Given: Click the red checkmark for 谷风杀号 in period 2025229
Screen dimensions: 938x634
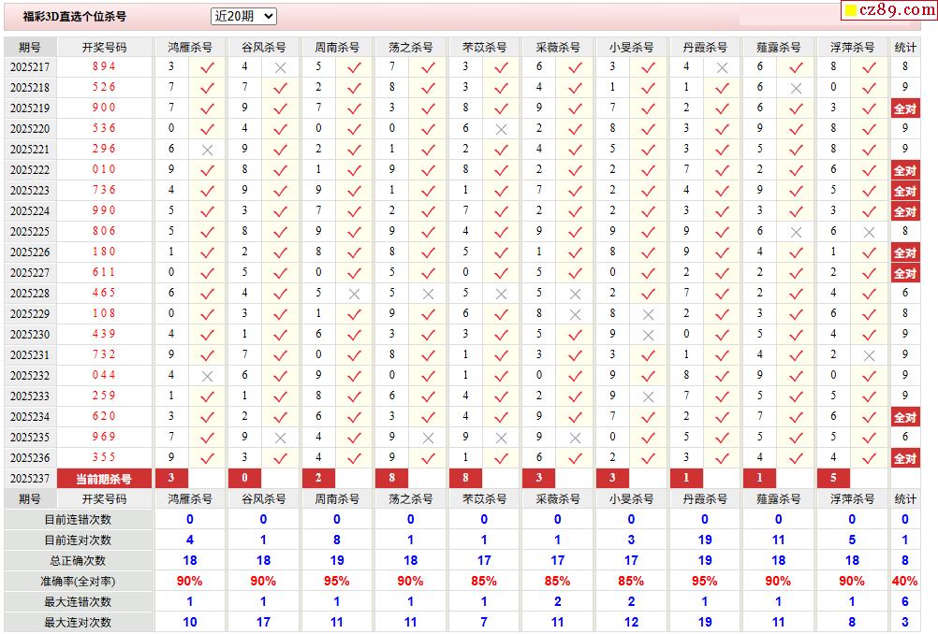Looking at the screenshot, I should click(280, 315).
